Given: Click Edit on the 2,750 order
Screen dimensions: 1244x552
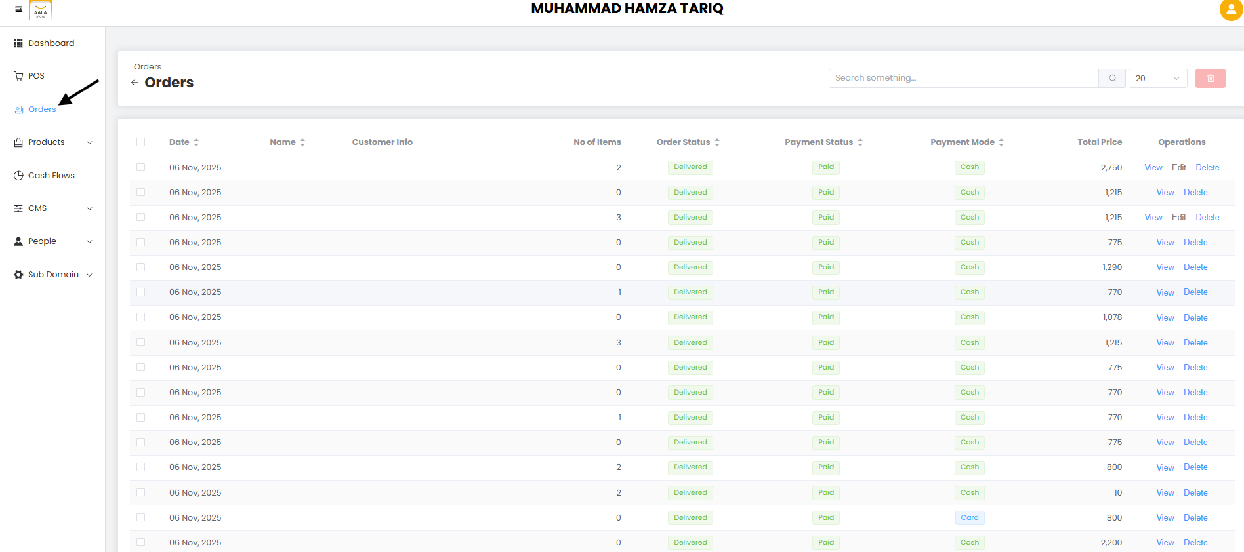Looking at the screenshot, I should pyautogui.click(x=1178, y=167).
